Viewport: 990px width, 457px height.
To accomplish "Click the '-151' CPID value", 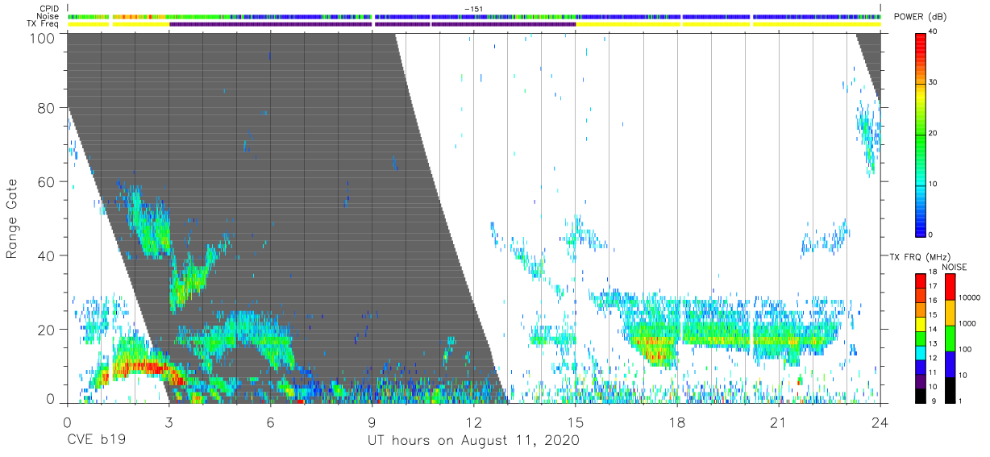I will click(x=473, y=8).
